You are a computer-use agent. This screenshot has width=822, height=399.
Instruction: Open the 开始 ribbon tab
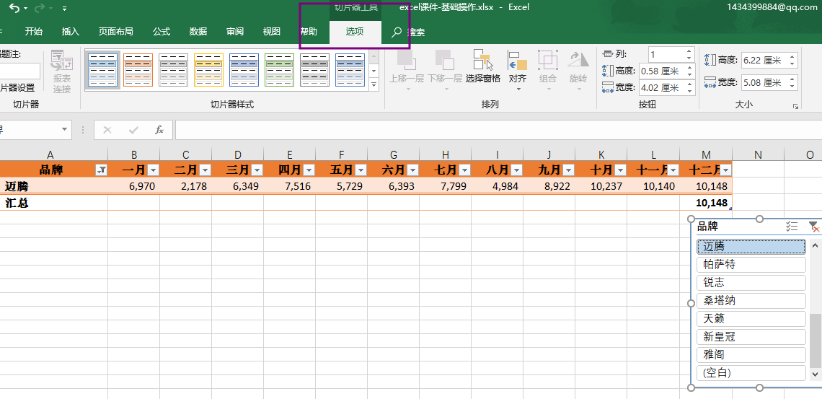click(x=34, y=32)
